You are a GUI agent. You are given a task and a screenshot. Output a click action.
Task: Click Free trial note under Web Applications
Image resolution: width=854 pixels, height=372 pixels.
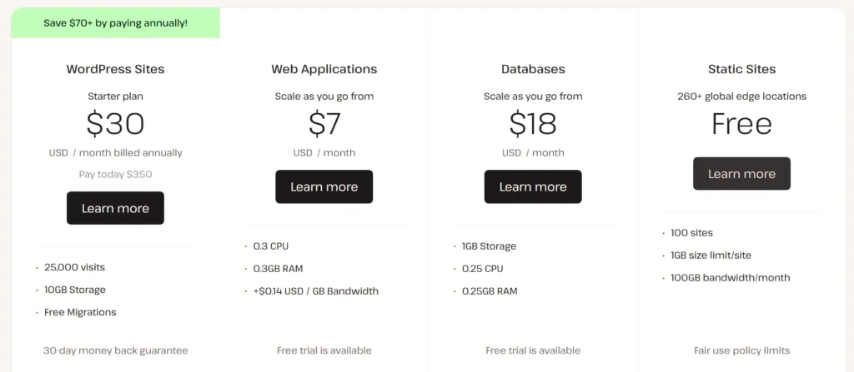click(x=324, y=350)
